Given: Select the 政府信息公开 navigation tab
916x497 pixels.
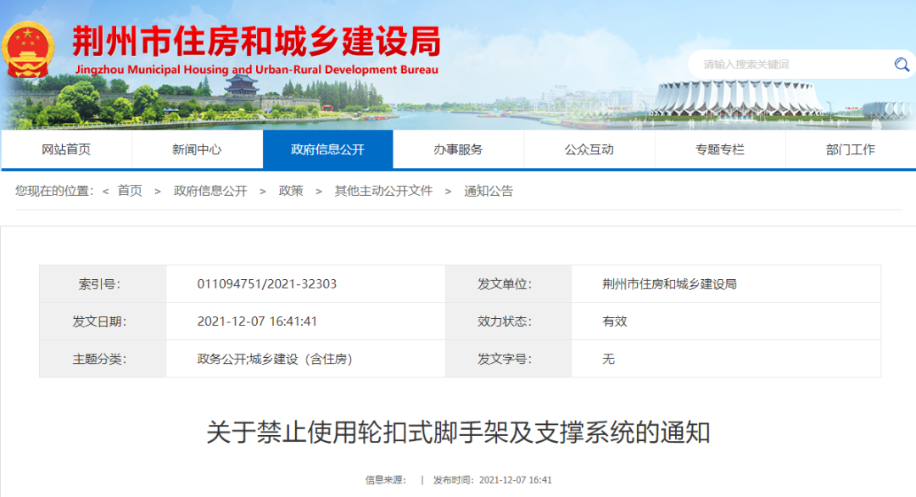Looking at the screenshot, I should 327,149.
